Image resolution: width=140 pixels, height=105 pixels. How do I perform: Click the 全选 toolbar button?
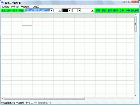click(x=4, y=10)
